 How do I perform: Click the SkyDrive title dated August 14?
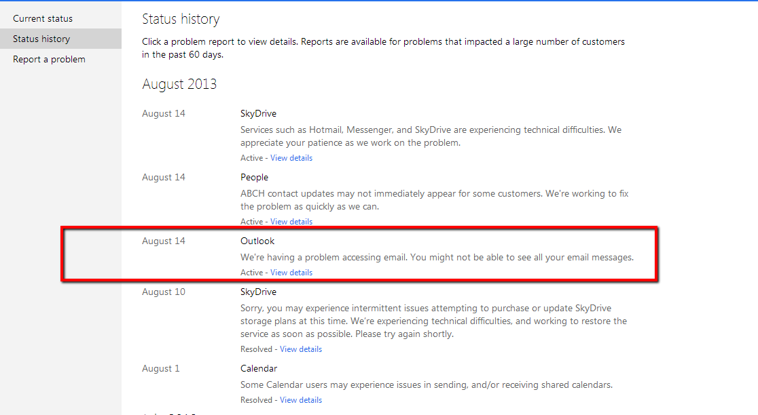pyautogui.click(x=258, y=113)
